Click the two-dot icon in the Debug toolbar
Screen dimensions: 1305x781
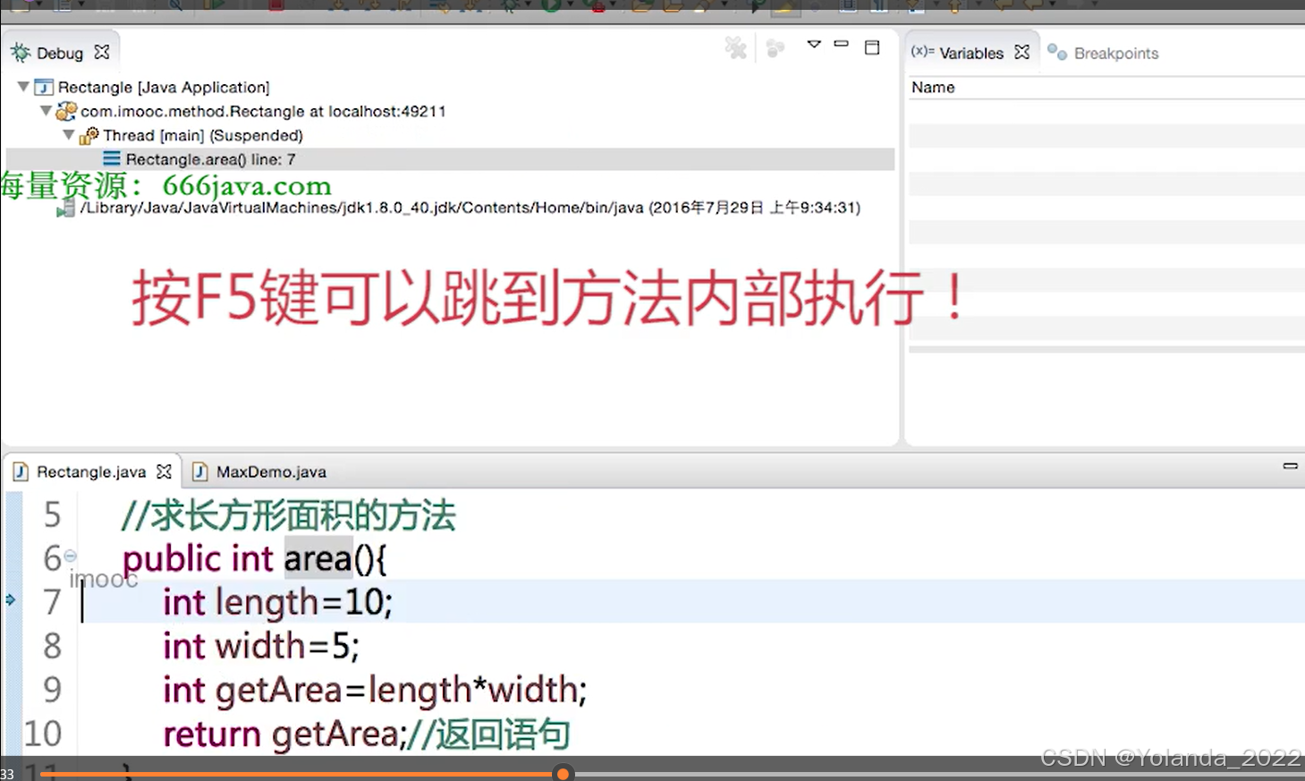pos(775,47)
